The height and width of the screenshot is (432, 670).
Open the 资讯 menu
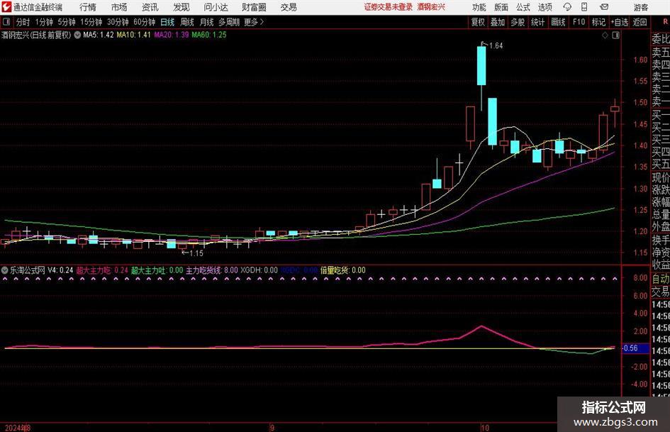pos(150,7)
